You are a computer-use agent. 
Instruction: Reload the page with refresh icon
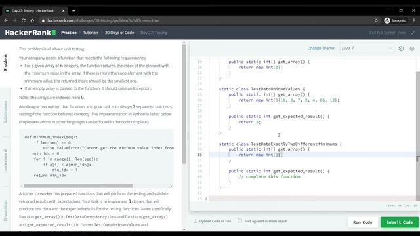(x=24, y=20)
